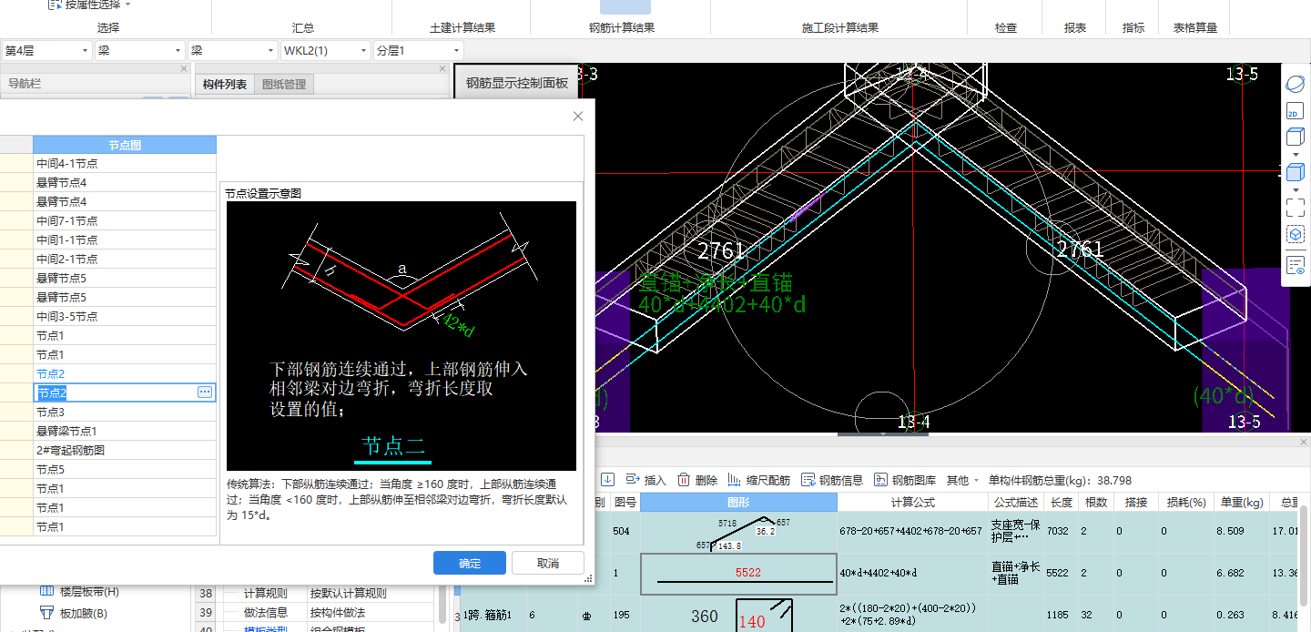Click the 取消 cancel button
1311x632 pixels.
(x=547, y=563)
